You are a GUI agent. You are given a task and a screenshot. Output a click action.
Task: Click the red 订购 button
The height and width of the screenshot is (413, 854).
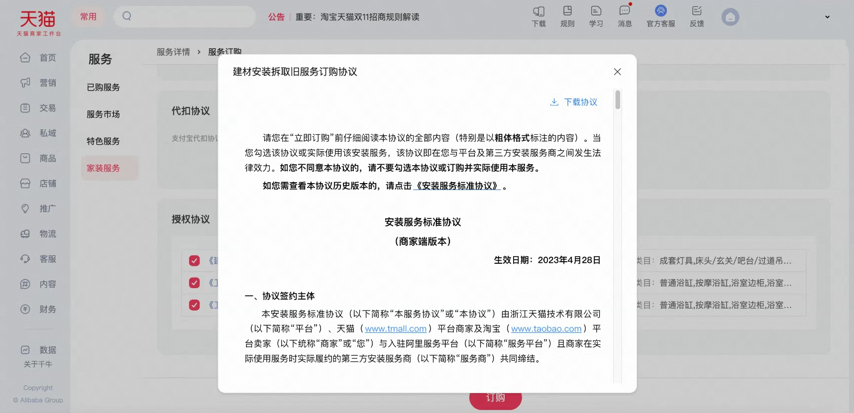click(496, 399)
